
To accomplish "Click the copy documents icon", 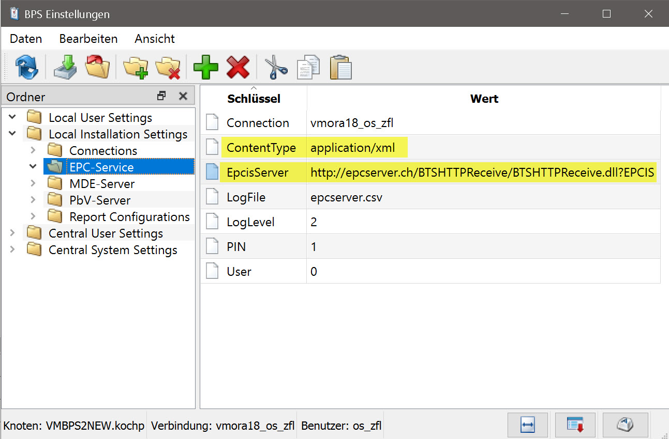I will [x=308, y=67].
